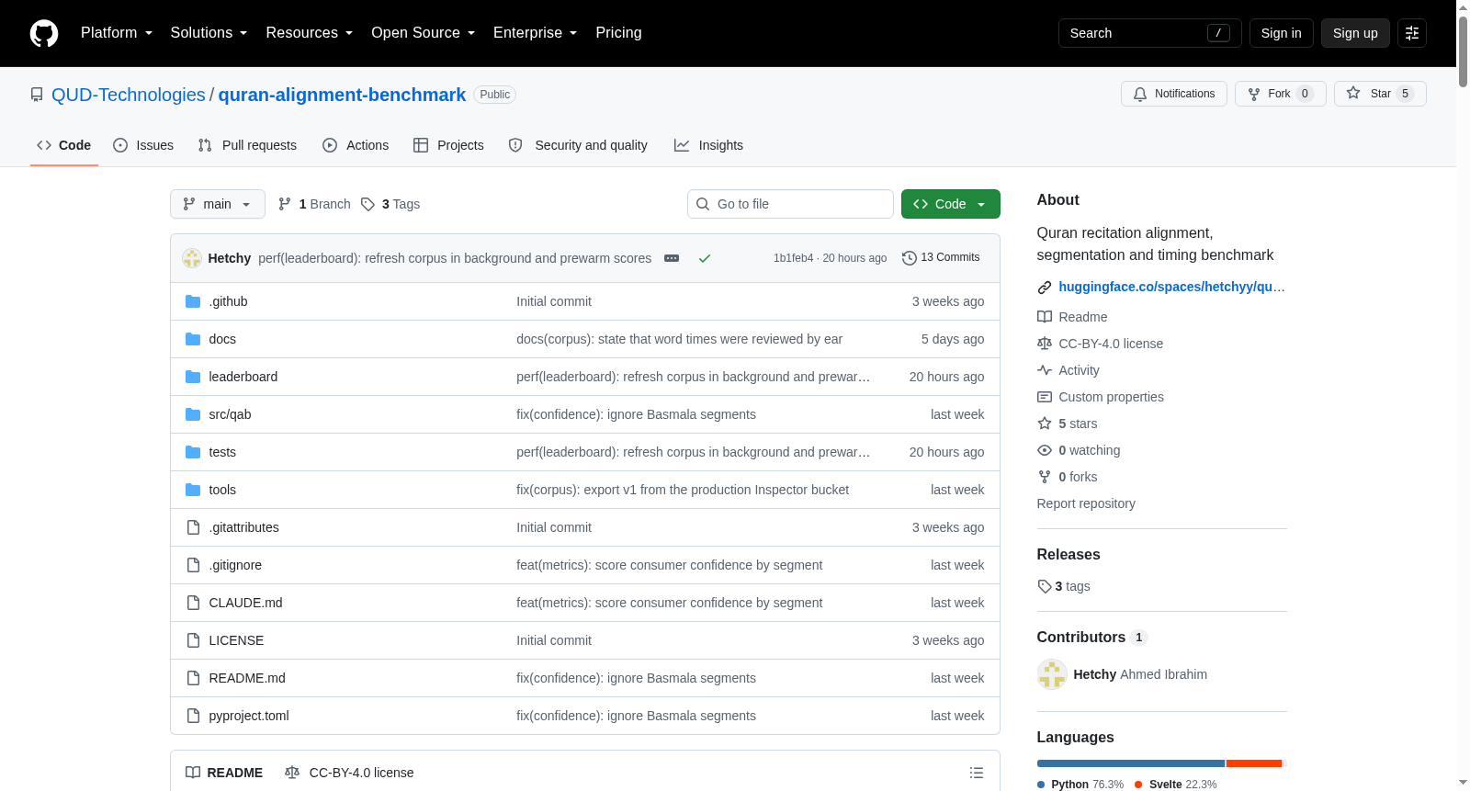The image size is (1470, 791).
Task: Click the header Search box
Action: click(1149, 33)
